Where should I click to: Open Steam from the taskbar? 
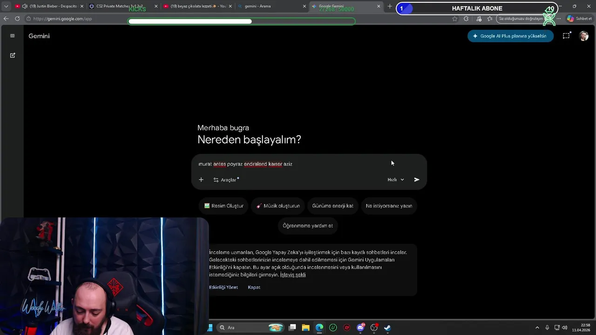click(387, 328)
